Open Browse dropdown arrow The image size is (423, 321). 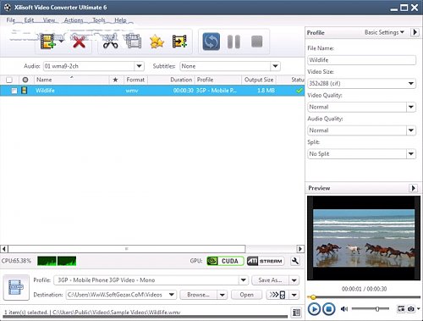point(222,295)
